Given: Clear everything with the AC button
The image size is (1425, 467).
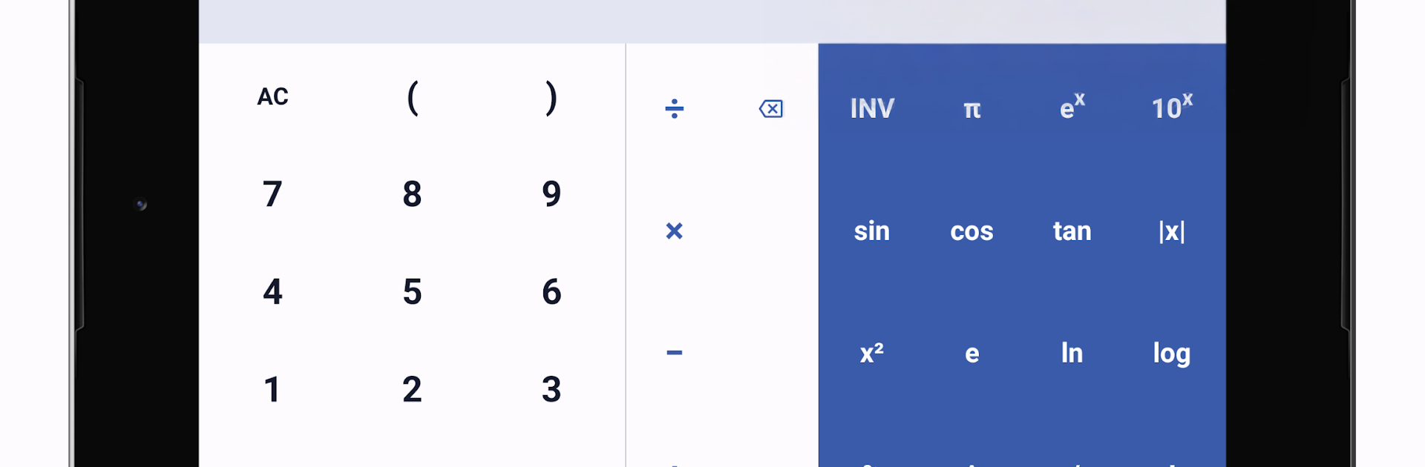Looking at the screenshot, I should click(x=272, y=97).
